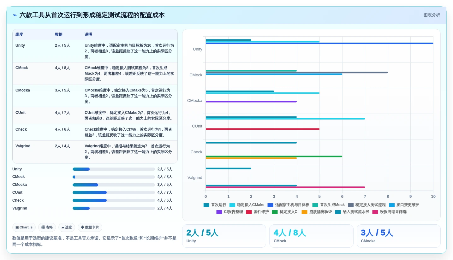Toggle the 稳定接入CMake legend item
Viewport: 453px width, 260px height.
[x=247, y=205]
